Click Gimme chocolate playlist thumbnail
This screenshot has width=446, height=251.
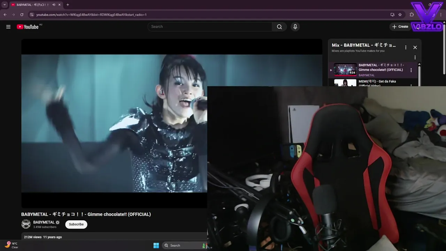click(345, 69)
